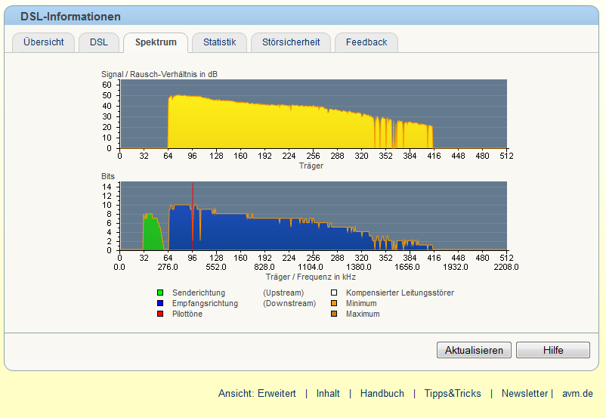Screen dimensions: 606x418
Task: Switch to the DSL tab
Action: click(x=99, y=42)
